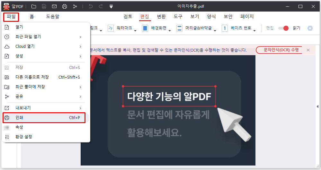The height and width of the screenshot is (170, 321).
Task: Click the hexagon settings icon in ribbon
Action: pos(310,28)
